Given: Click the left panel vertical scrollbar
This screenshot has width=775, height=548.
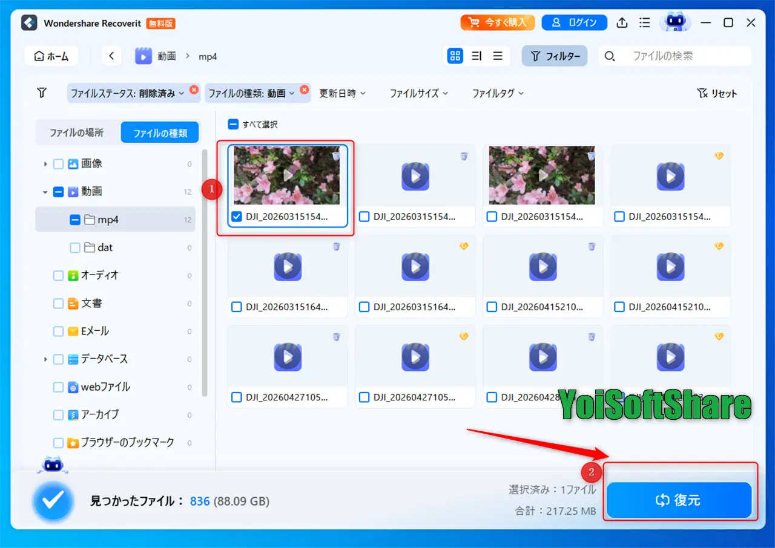Looking at the screenshot, I should pyautogui.click(x=204, y=272).
